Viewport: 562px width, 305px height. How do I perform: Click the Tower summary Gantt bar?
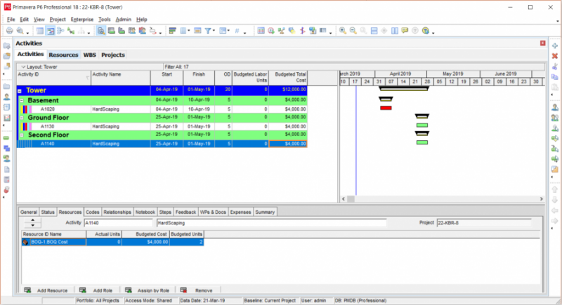(x=404, y=88)
